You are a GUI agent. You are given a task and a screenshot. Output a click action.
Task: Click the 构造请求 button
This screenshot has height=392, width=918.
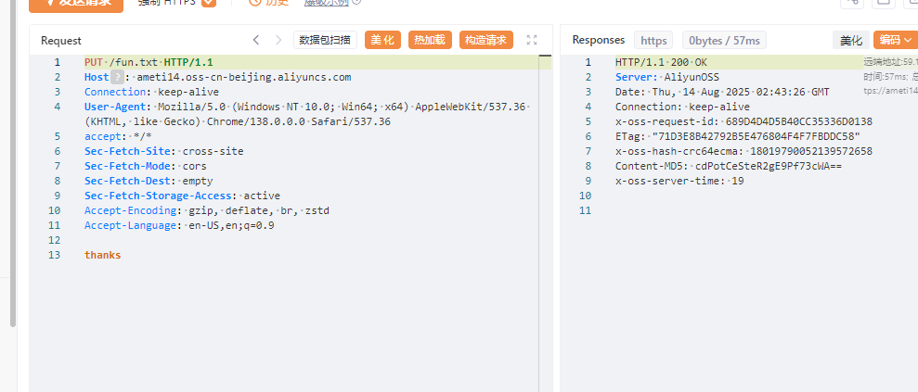(486, 40)
